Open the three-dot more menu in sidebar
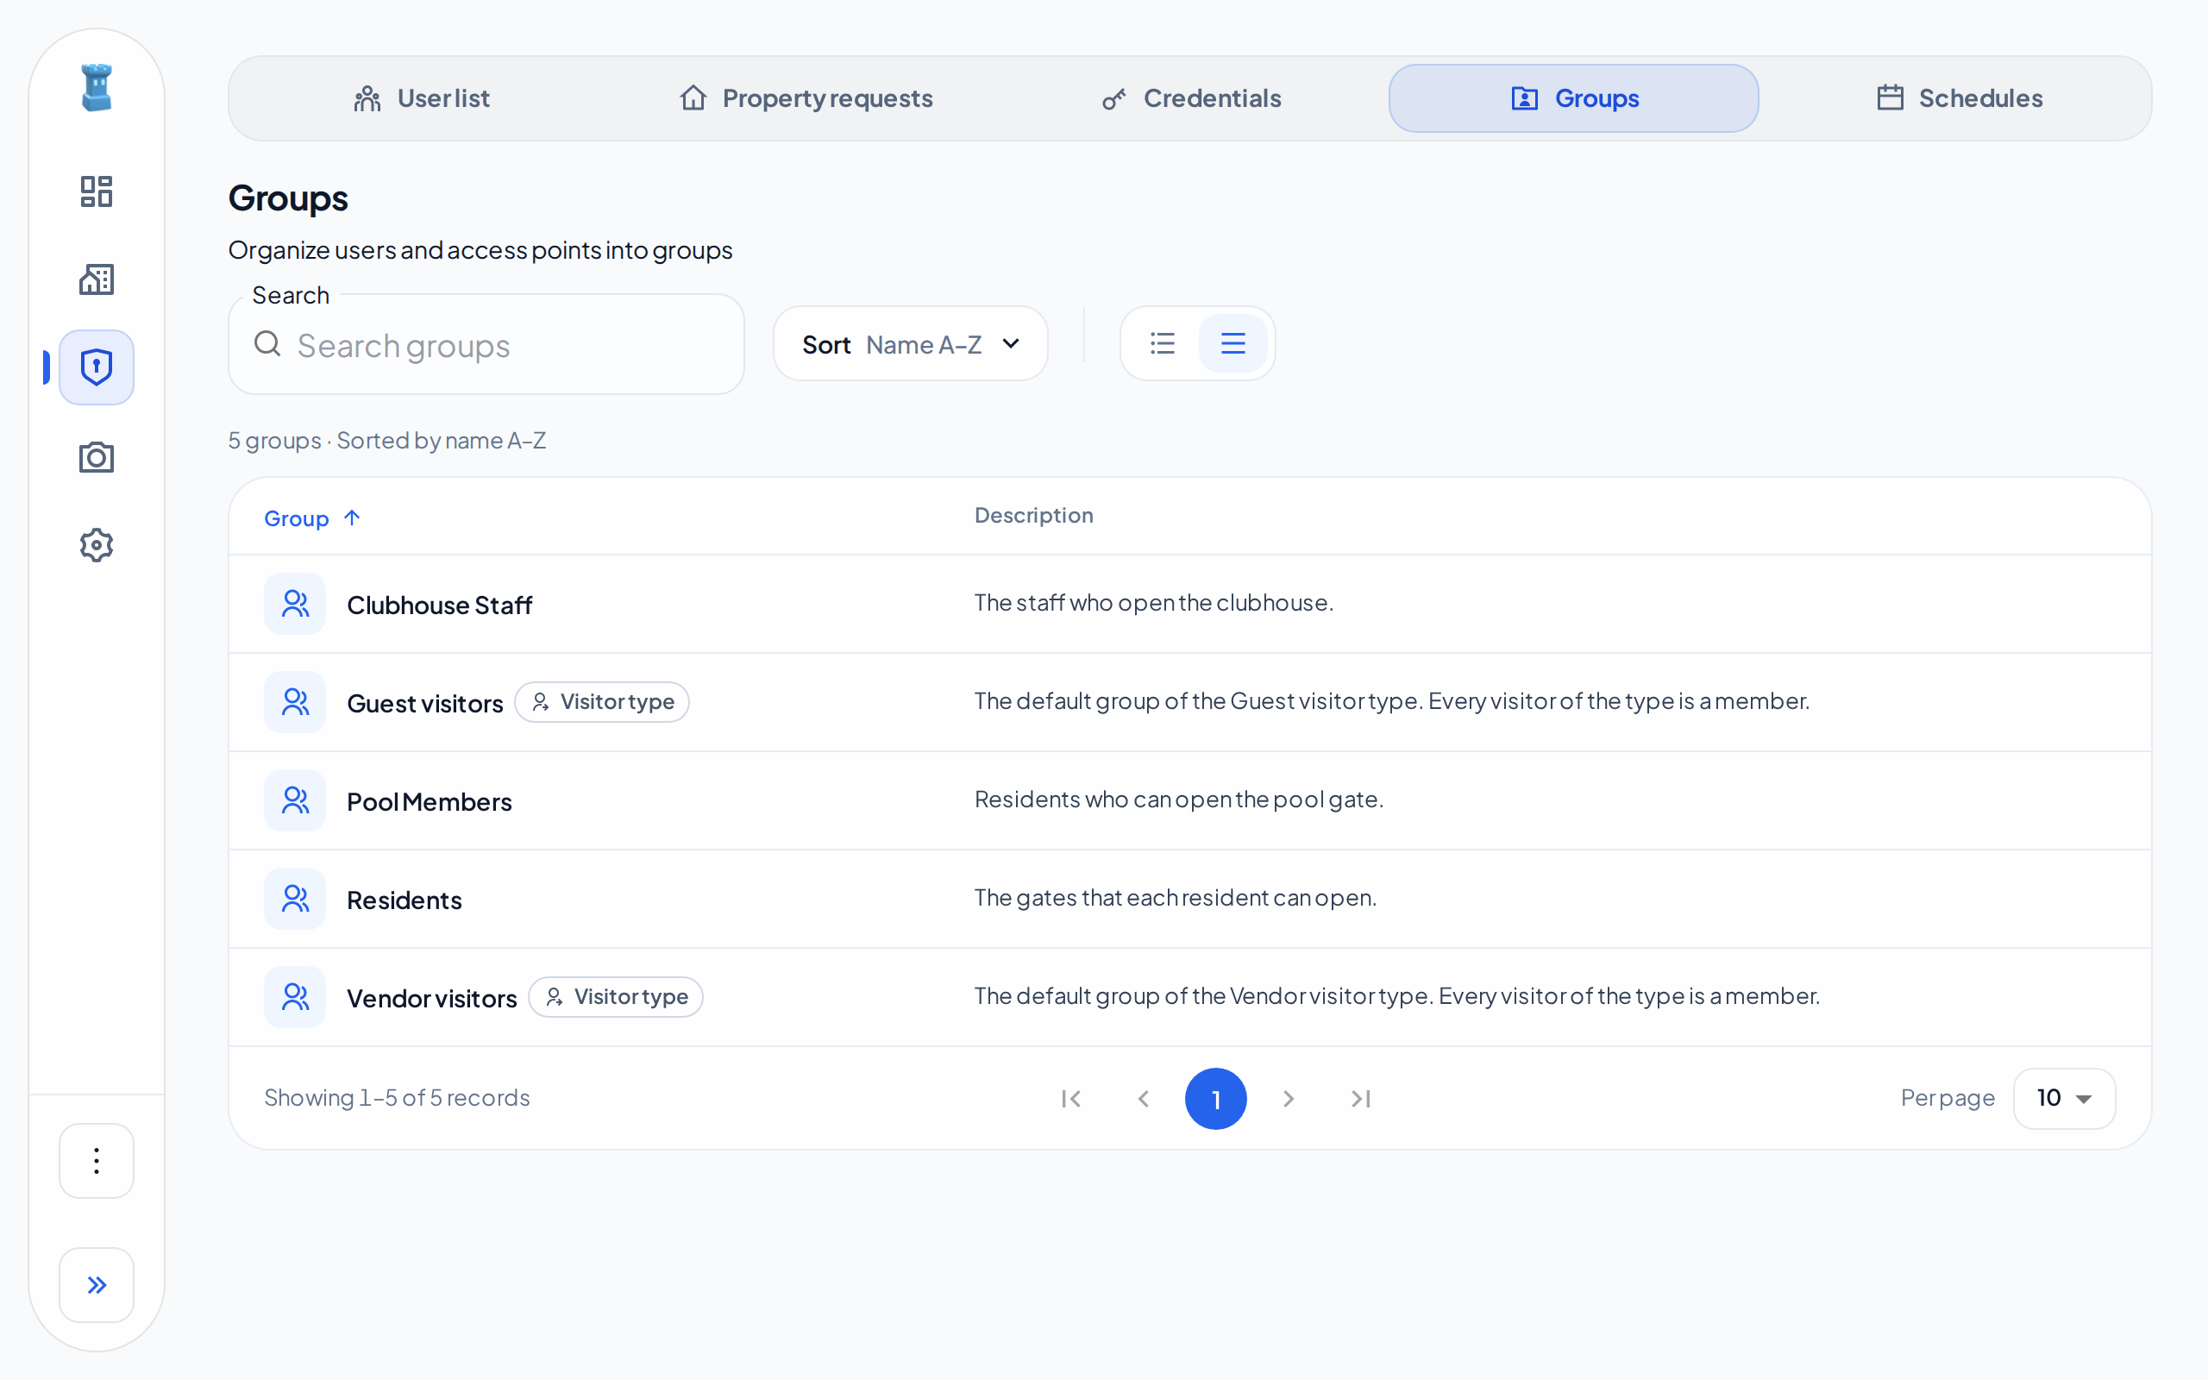2208x1380 pixels. click(97, 1161)
